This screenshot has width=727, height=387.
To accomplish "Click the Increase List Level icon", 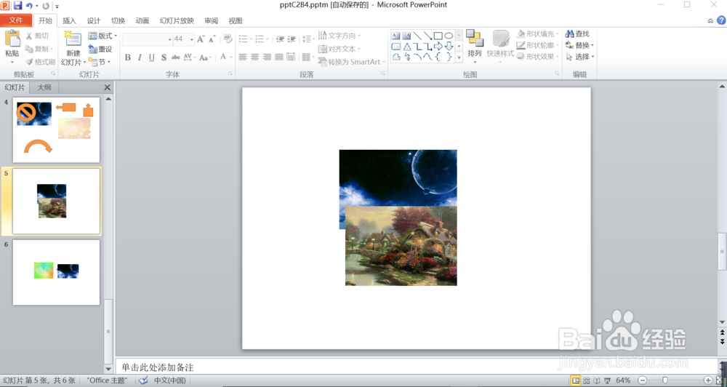I will tap(292, 39).
